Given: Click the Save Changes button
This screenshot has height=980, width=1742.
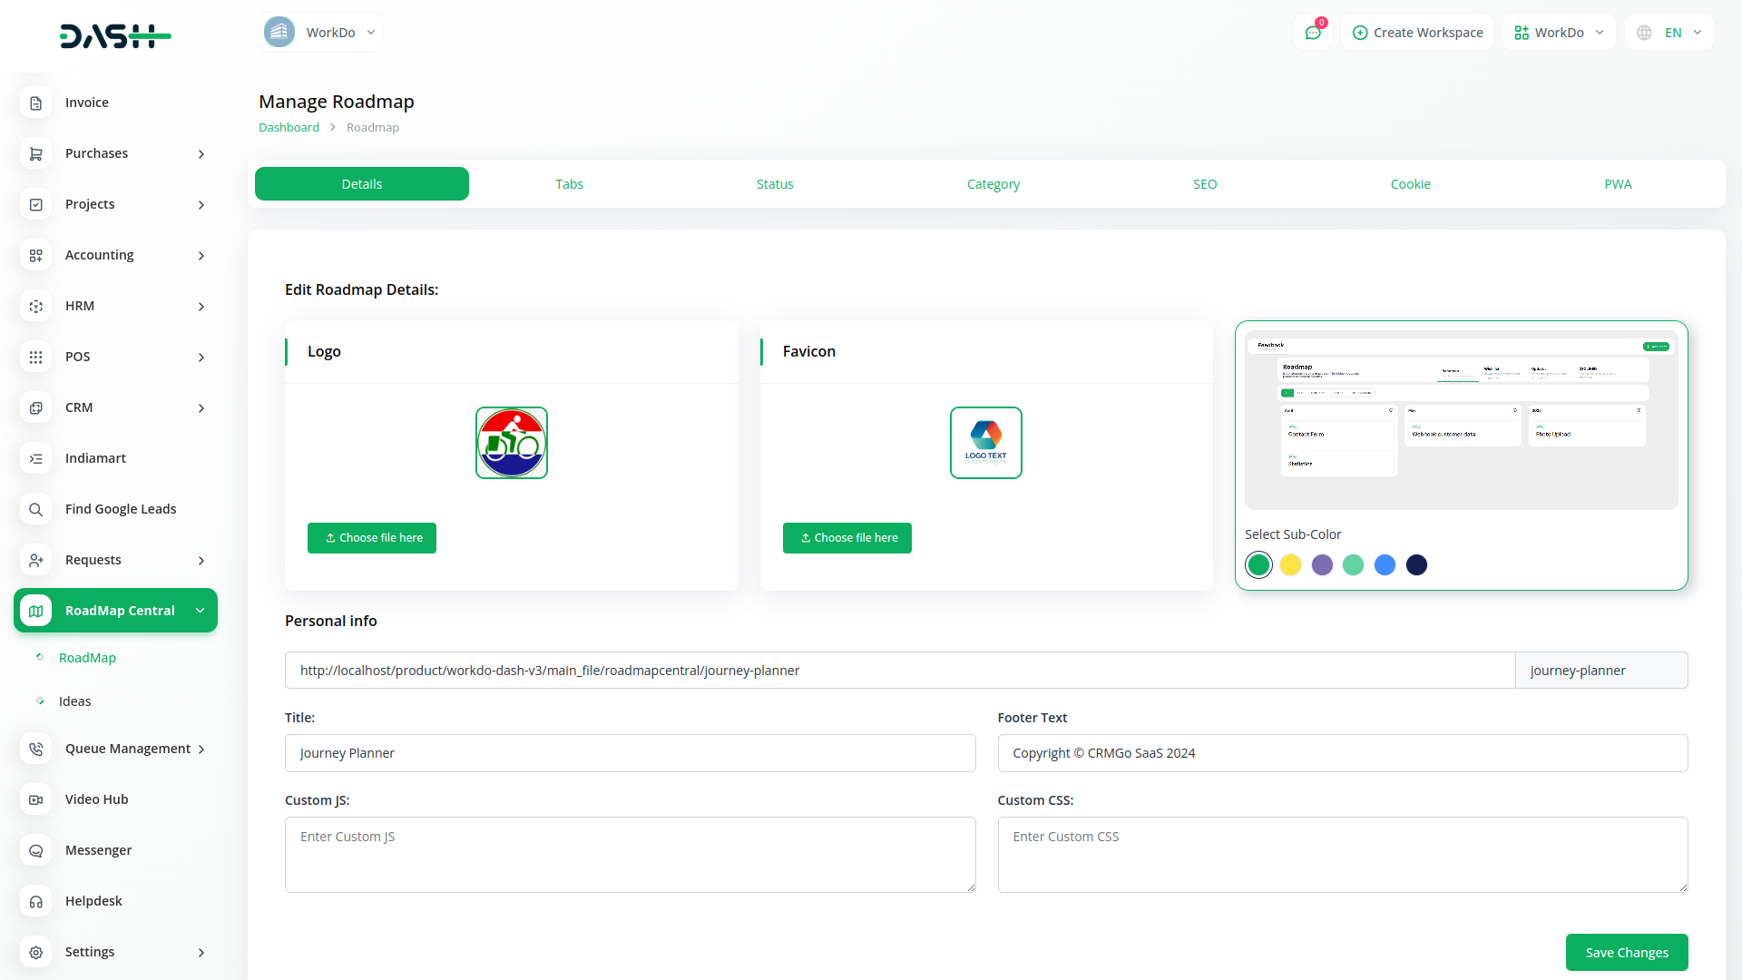Looking at the screenshot, I should (1626, 952).
